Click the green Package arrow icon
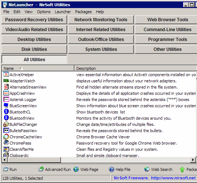The width and height of the screenshot is (197, 183). click(x=182, y=169)
